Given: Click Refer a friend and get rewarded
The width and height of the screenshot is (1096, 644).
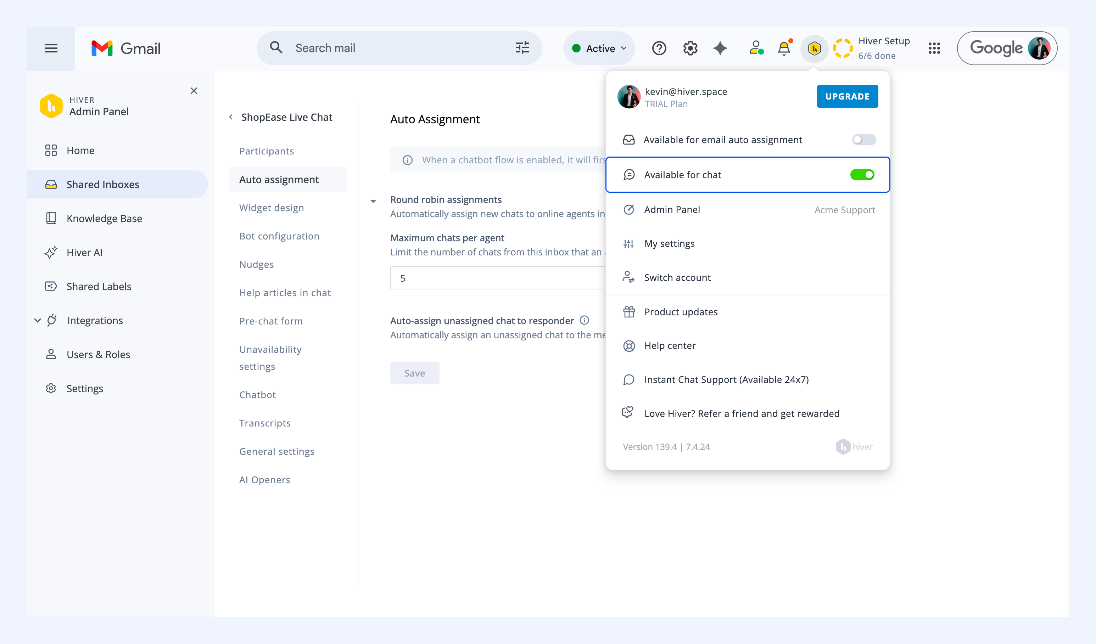Looking at the screenshot, I should [748, 413].
